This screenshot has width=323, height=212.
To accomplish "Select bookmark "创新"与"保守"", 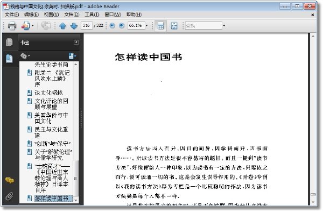I will click(x=53, y=144).
